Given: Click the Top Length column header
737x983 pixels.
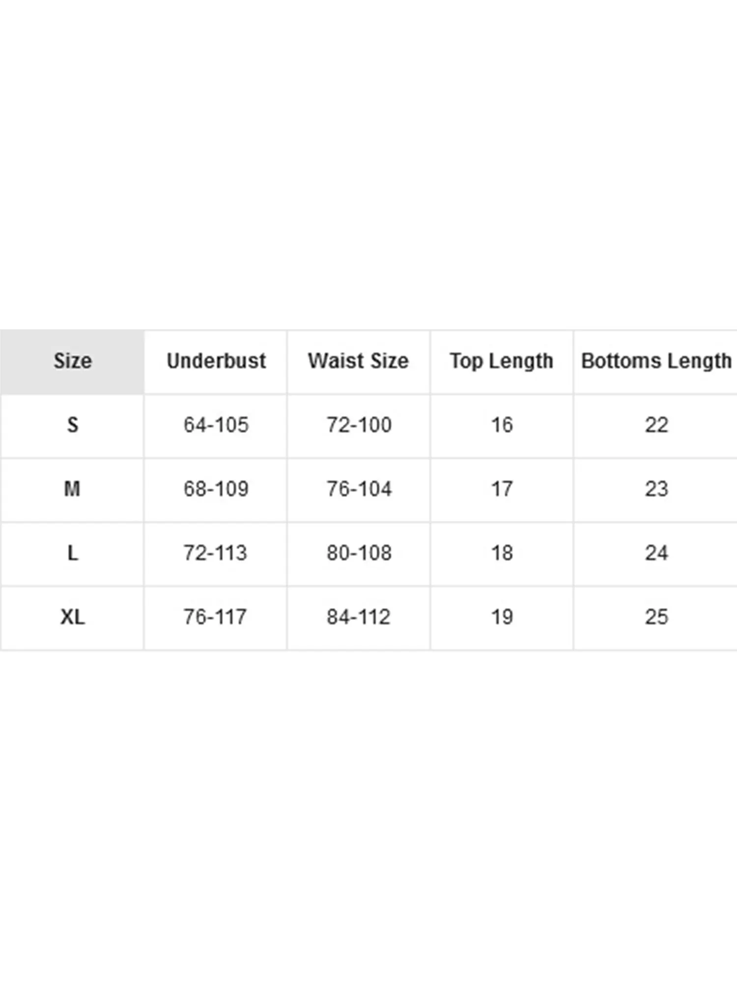Looking at the screenshot, I should [502, 361].
